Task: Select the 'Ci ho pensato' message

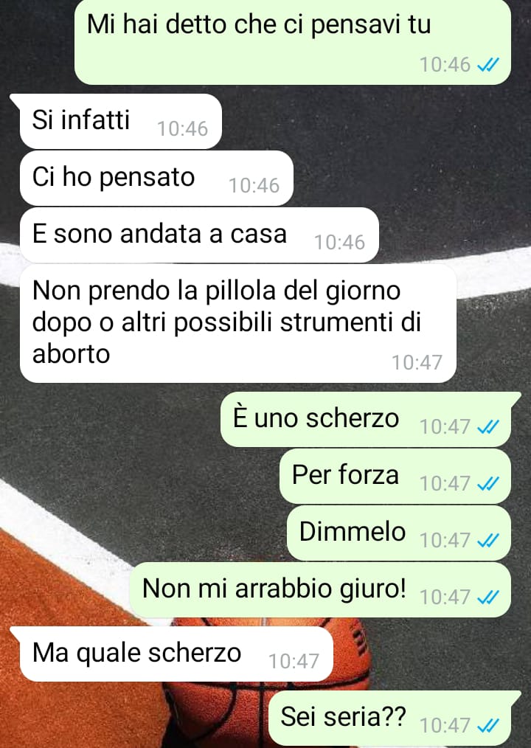Action: pyautogui.click(x=156, y=178)
